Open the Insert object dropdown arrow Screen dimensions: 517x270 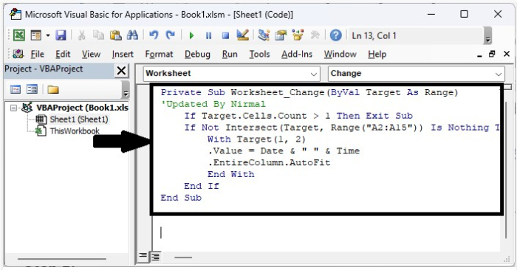(x=48, y=35)
